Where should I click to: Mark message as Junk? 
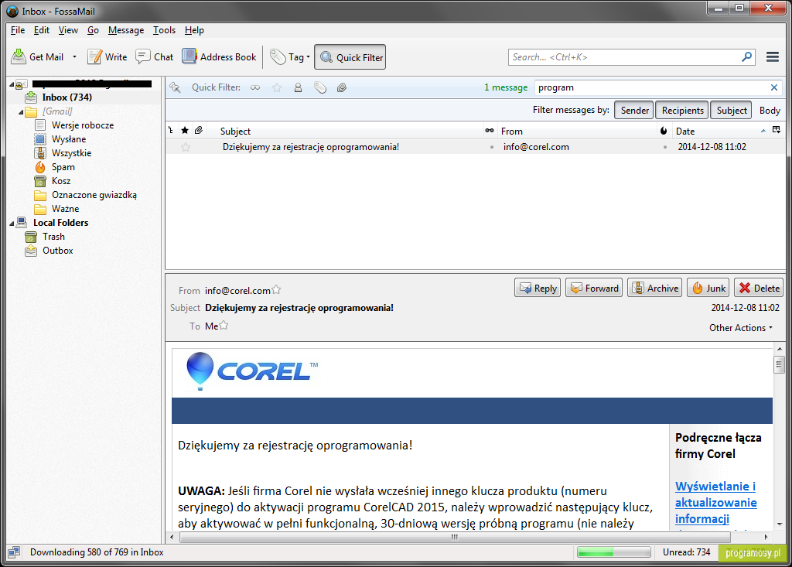coord(708,288)
